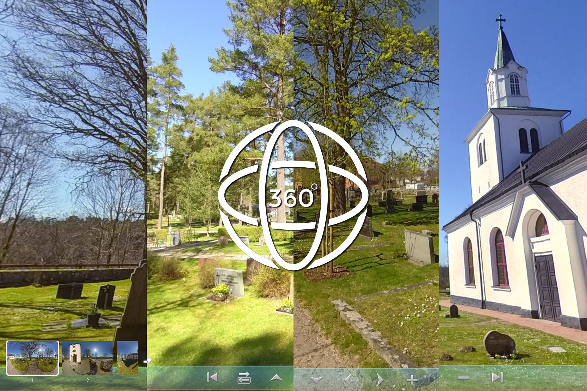Viewport: 587px width, 391px height.
Task: Zoom out with the minus icon
Action: coord(463,378)
